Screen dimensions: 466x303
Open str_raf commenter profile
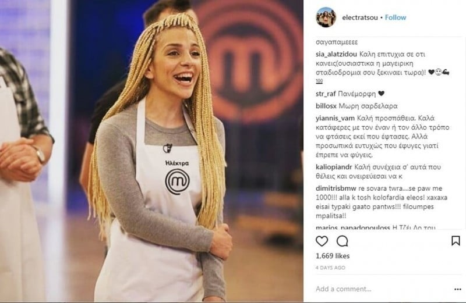tap(326, 94)
